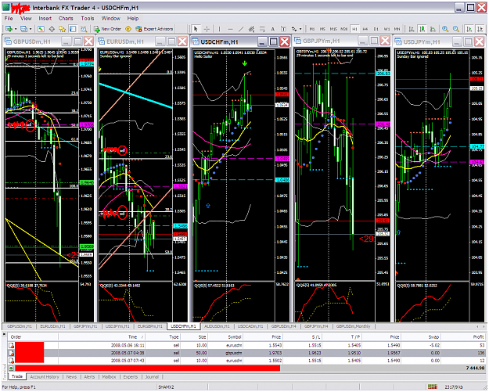
Task: Toggle the Auto Scroll chart icon
Action: click(x=469, y=29)
